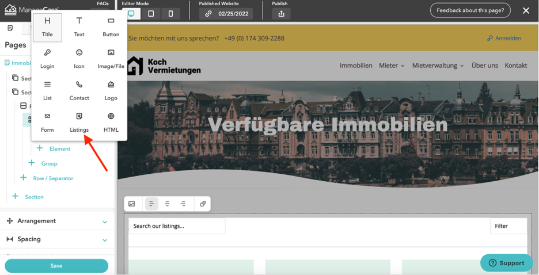The height and width of the screenshot is (275, 539).
Task: Choose the HTML element icon
Action: [x=111, y=121]
